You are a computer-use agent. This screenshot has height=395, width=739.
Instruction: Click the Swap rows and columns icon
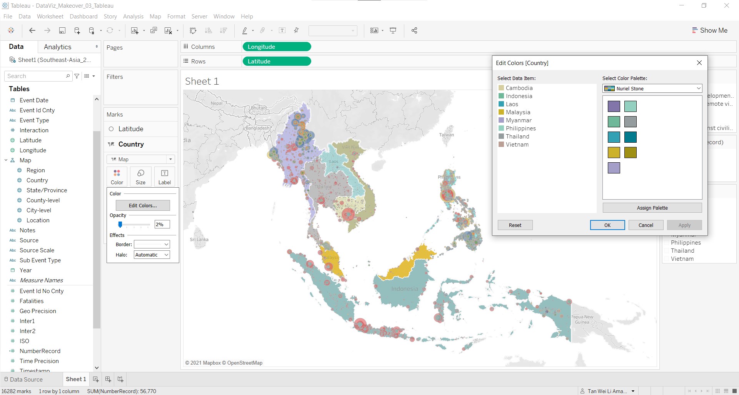point(193,31)
